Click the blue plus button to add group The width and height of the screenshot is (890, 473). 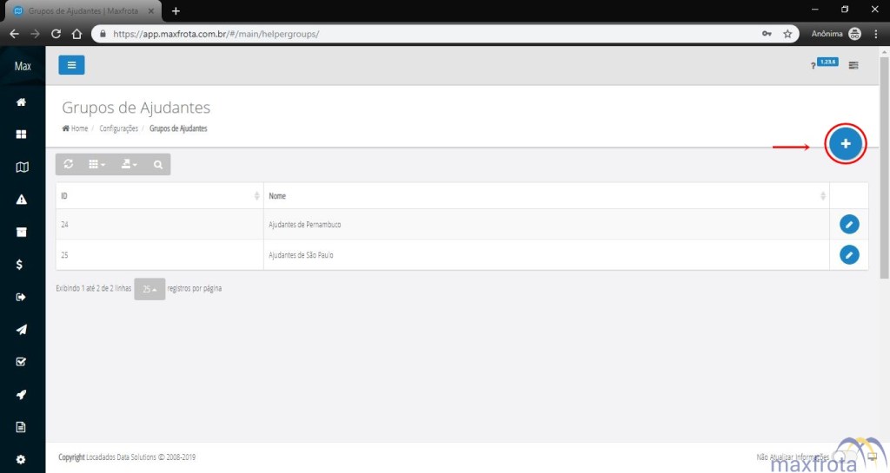845,144
